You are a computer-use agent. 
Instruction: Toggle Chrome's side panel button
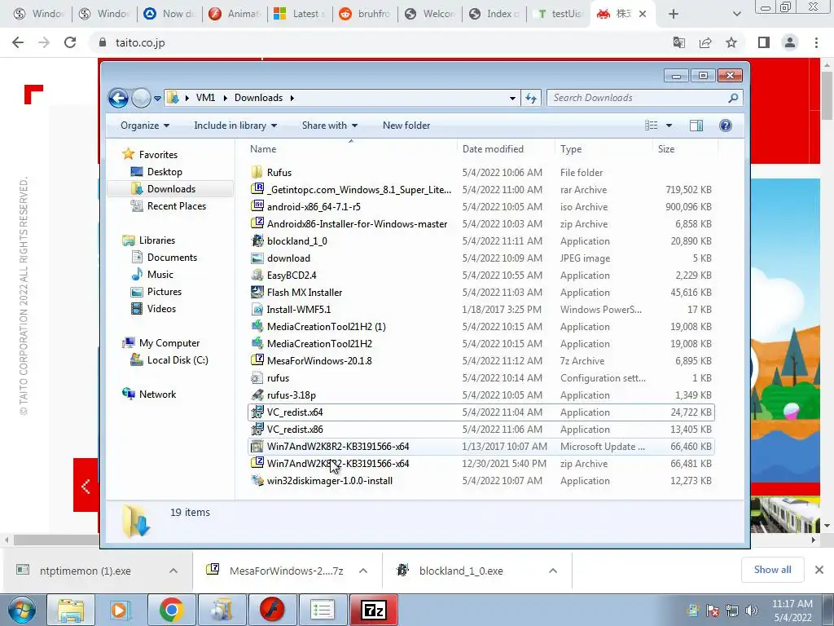pyautogui.click(x=764, y=42)
